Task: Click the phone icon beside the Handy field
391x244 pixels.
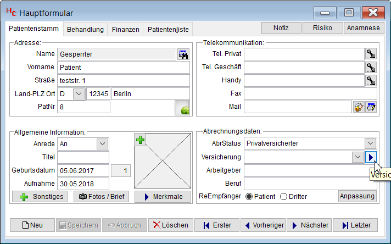Action: point(372,80)
